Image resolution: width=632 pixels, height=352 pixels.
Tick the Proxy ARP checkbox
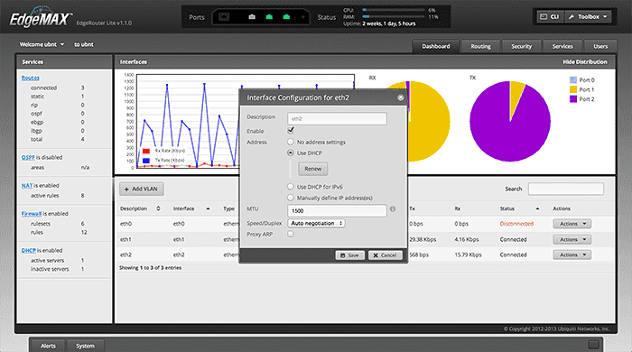(290, 234)
